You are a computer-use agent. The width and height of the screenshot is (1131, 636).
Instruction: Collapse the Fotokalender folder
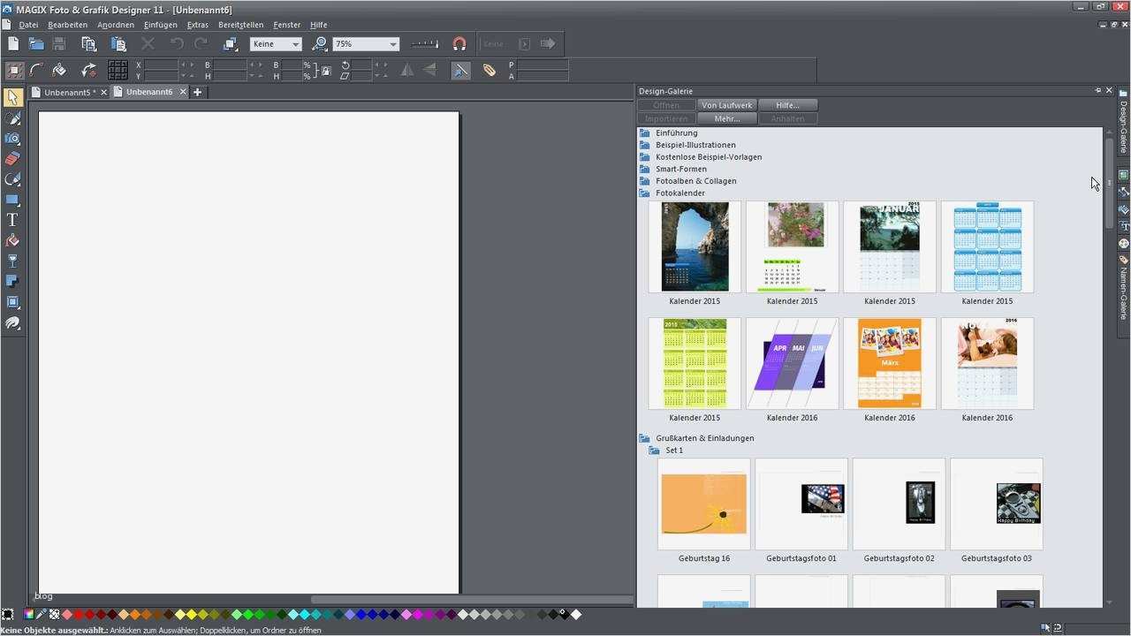(x=645, y=193)
